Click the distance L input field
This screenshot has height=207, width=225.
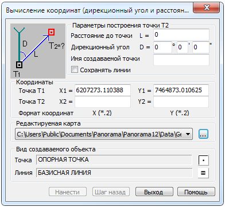[181, 35]
